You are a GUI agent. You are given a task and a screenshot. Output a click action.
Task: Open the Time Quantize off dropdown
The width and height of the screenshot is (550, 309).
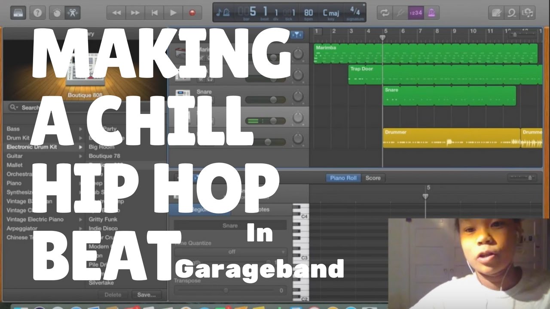(230, 252)
